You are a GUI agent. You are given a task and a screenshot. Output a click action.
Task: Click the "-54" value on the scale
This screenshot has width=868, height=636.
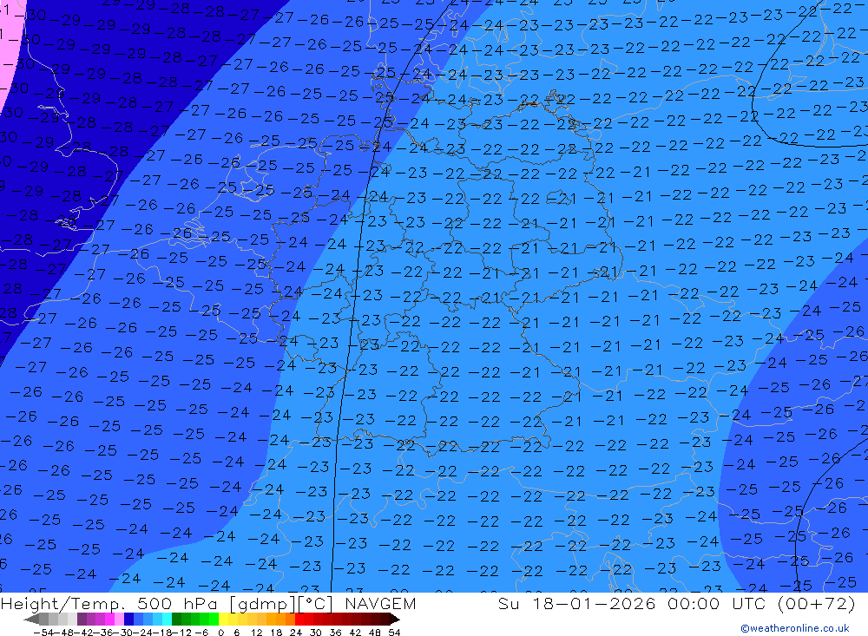point(43,633)
